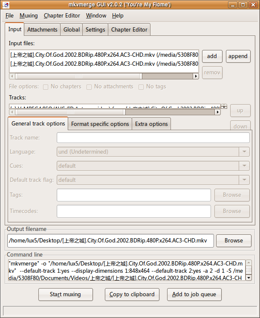260x318 pixels.
Task: Click the mkvmerge app icon in title bar
Action: [6, 4]
